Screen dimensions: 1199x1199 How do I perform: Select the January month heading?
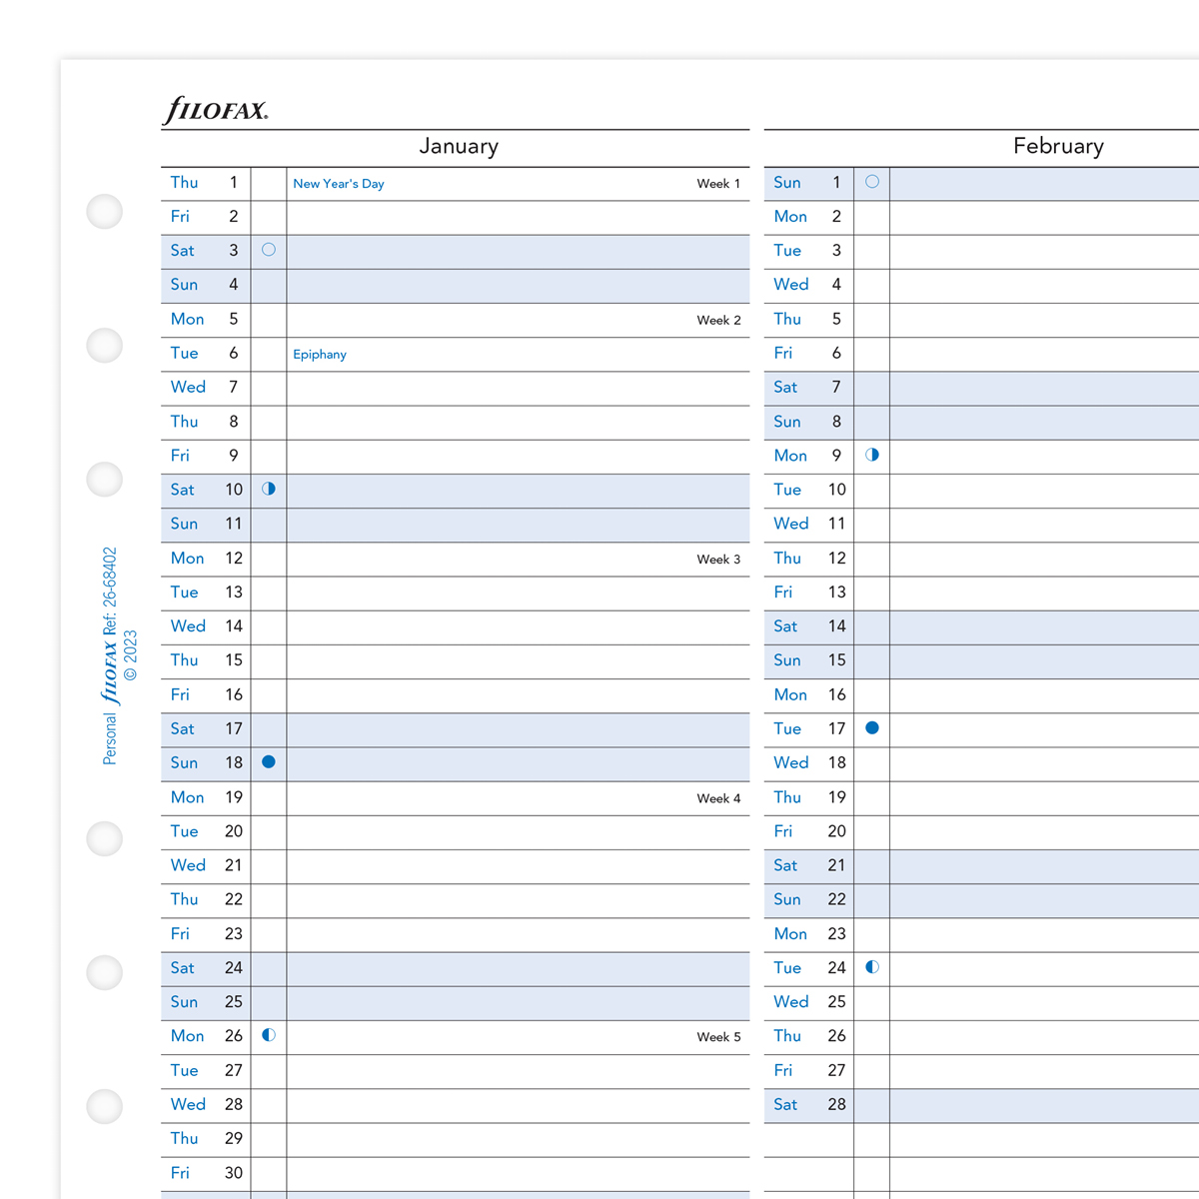[x=459, y=146]
